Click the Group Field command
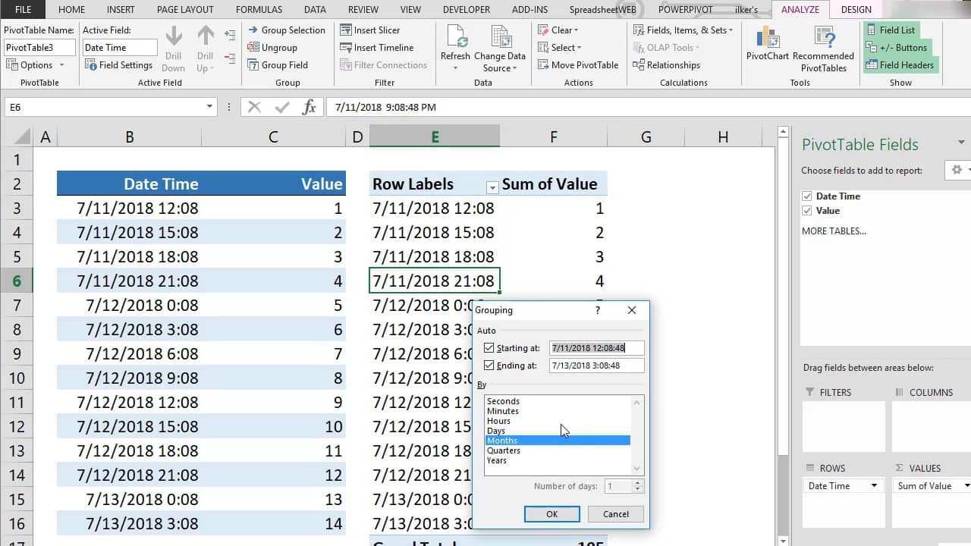Viewport: 971px width, 546px height. (278, 65)
